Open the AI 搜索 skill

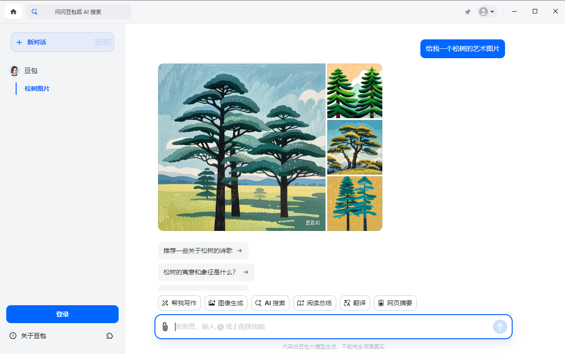pyautogui.click(x=270, y=303)
